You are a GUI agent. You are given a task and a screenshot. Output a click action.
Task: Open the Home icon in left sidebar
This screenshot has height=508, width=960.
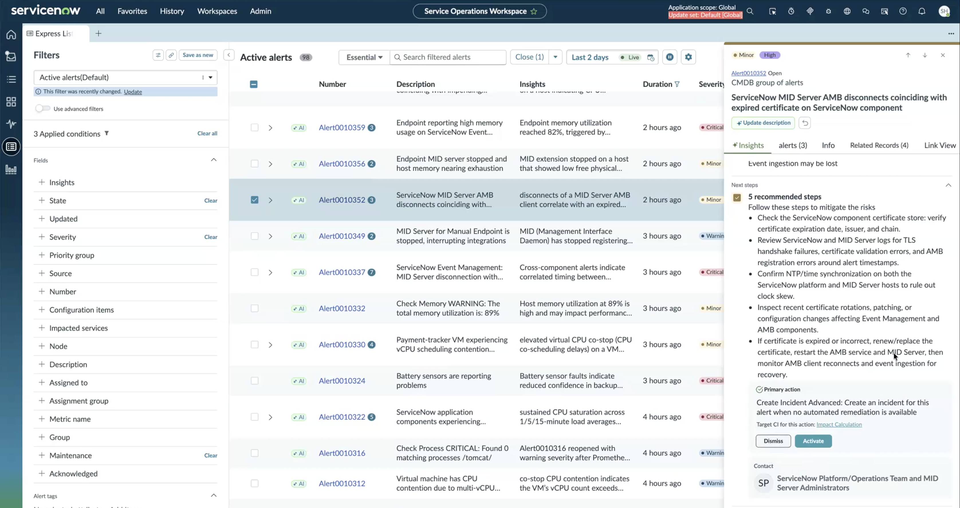click(11, 35)
